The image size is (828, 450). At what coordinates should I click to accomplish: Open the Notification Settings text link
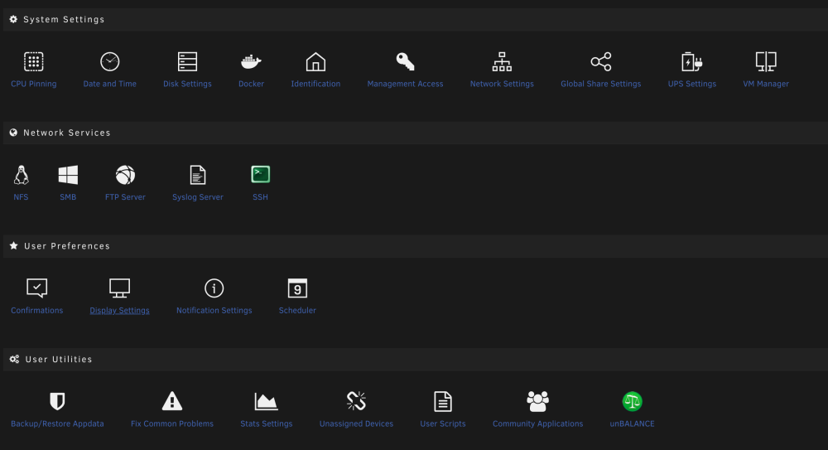click(214, 311)
